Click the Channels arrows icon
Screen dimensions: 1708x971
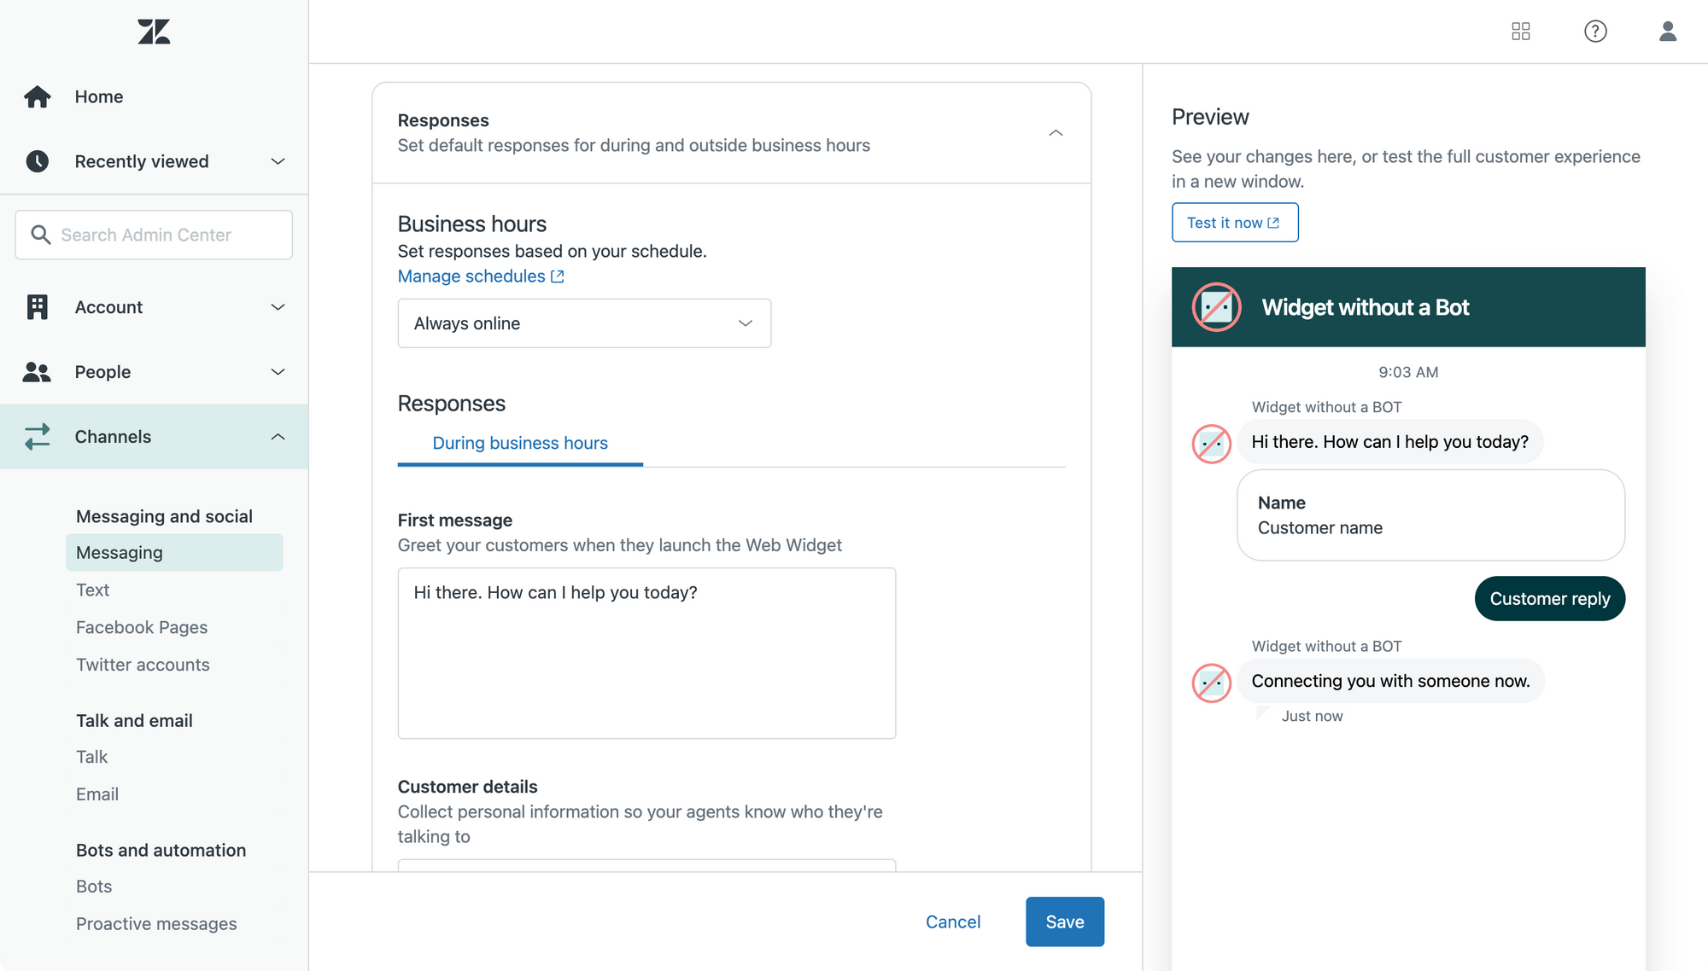coord(37,437)
